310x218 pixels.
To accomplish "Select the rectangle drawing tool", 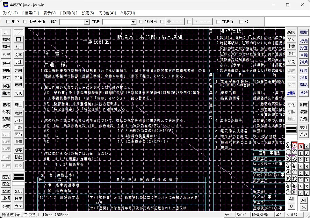I will point(18,40).
